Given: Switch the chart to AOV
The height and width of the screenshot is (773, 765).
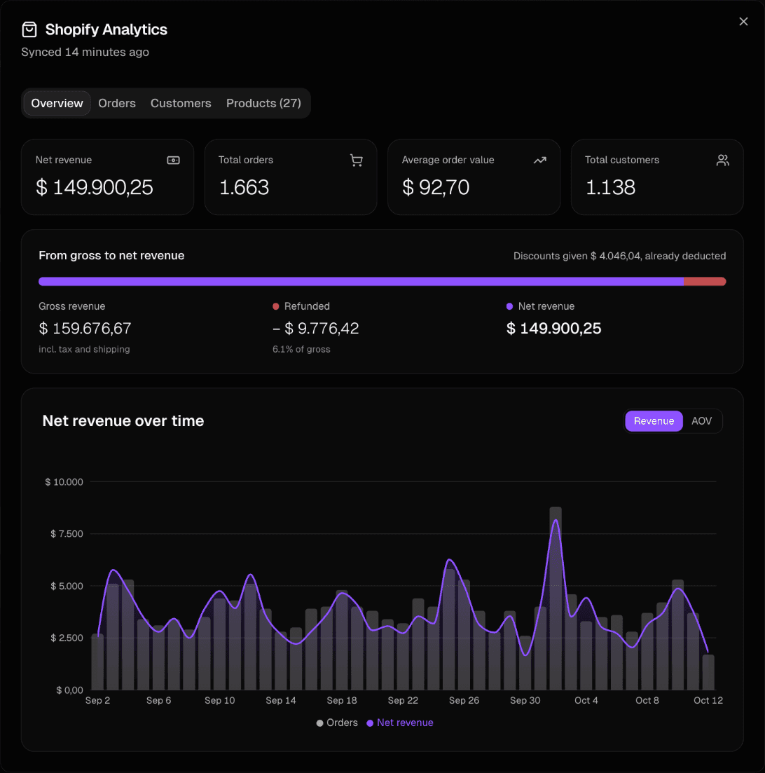Looking at the screenshot, I should click(701, 421).
